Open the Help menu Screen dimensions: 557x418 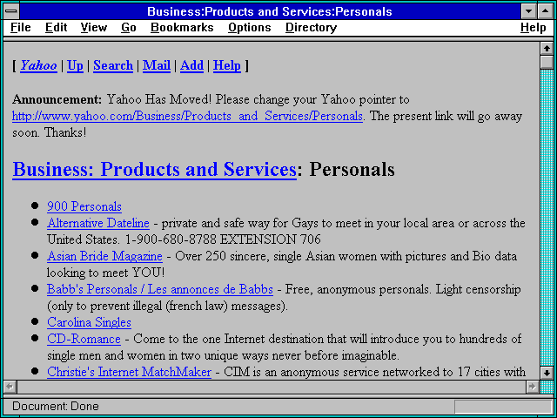click(533, 28)
